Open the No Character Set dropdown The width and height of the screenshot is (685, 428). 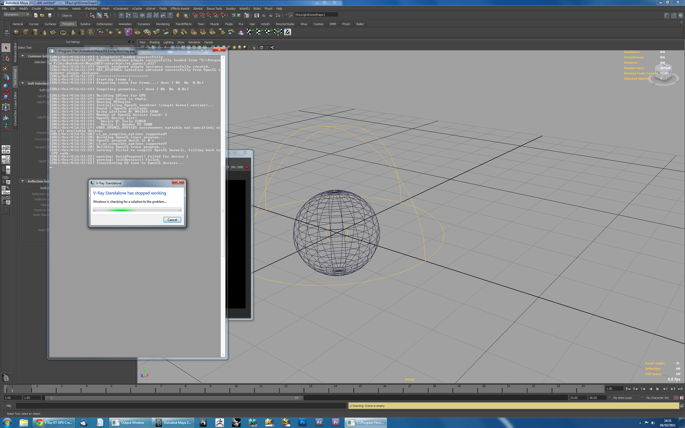(657, 398)
